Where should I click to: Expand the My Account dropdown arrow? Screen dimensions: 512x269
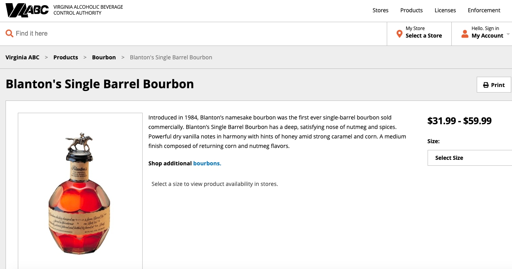coord(508,34)
